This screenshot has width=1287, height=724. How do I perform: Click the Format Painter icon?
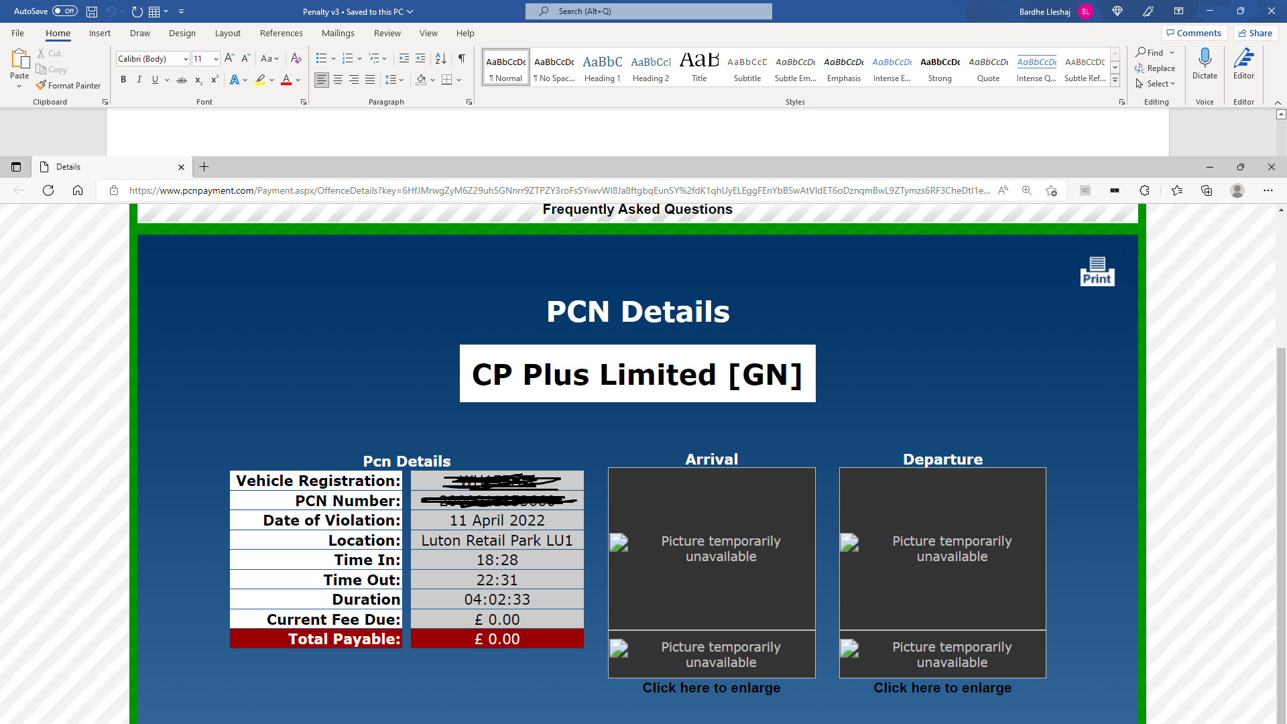[42, 85]
